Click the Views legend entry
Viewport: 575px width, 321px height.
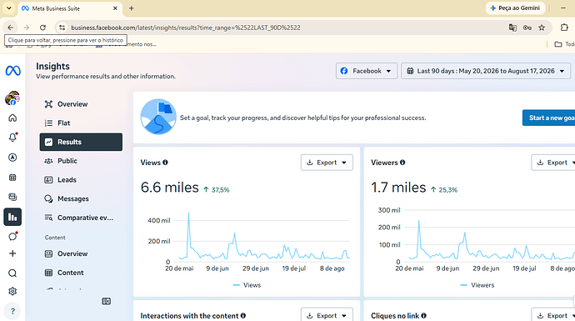coord(247,285)
